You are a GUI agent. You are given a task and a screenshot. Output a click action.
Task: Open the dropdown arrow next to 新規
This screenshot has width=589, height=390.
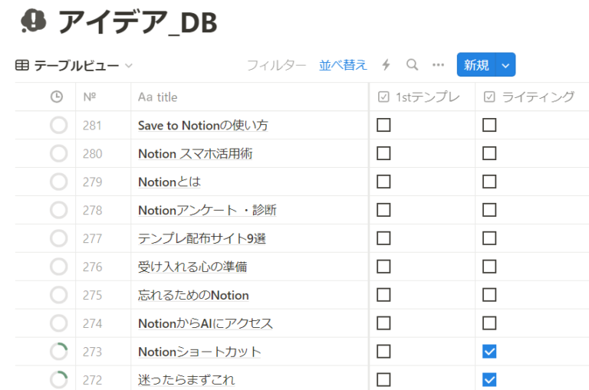pos(505,65)
